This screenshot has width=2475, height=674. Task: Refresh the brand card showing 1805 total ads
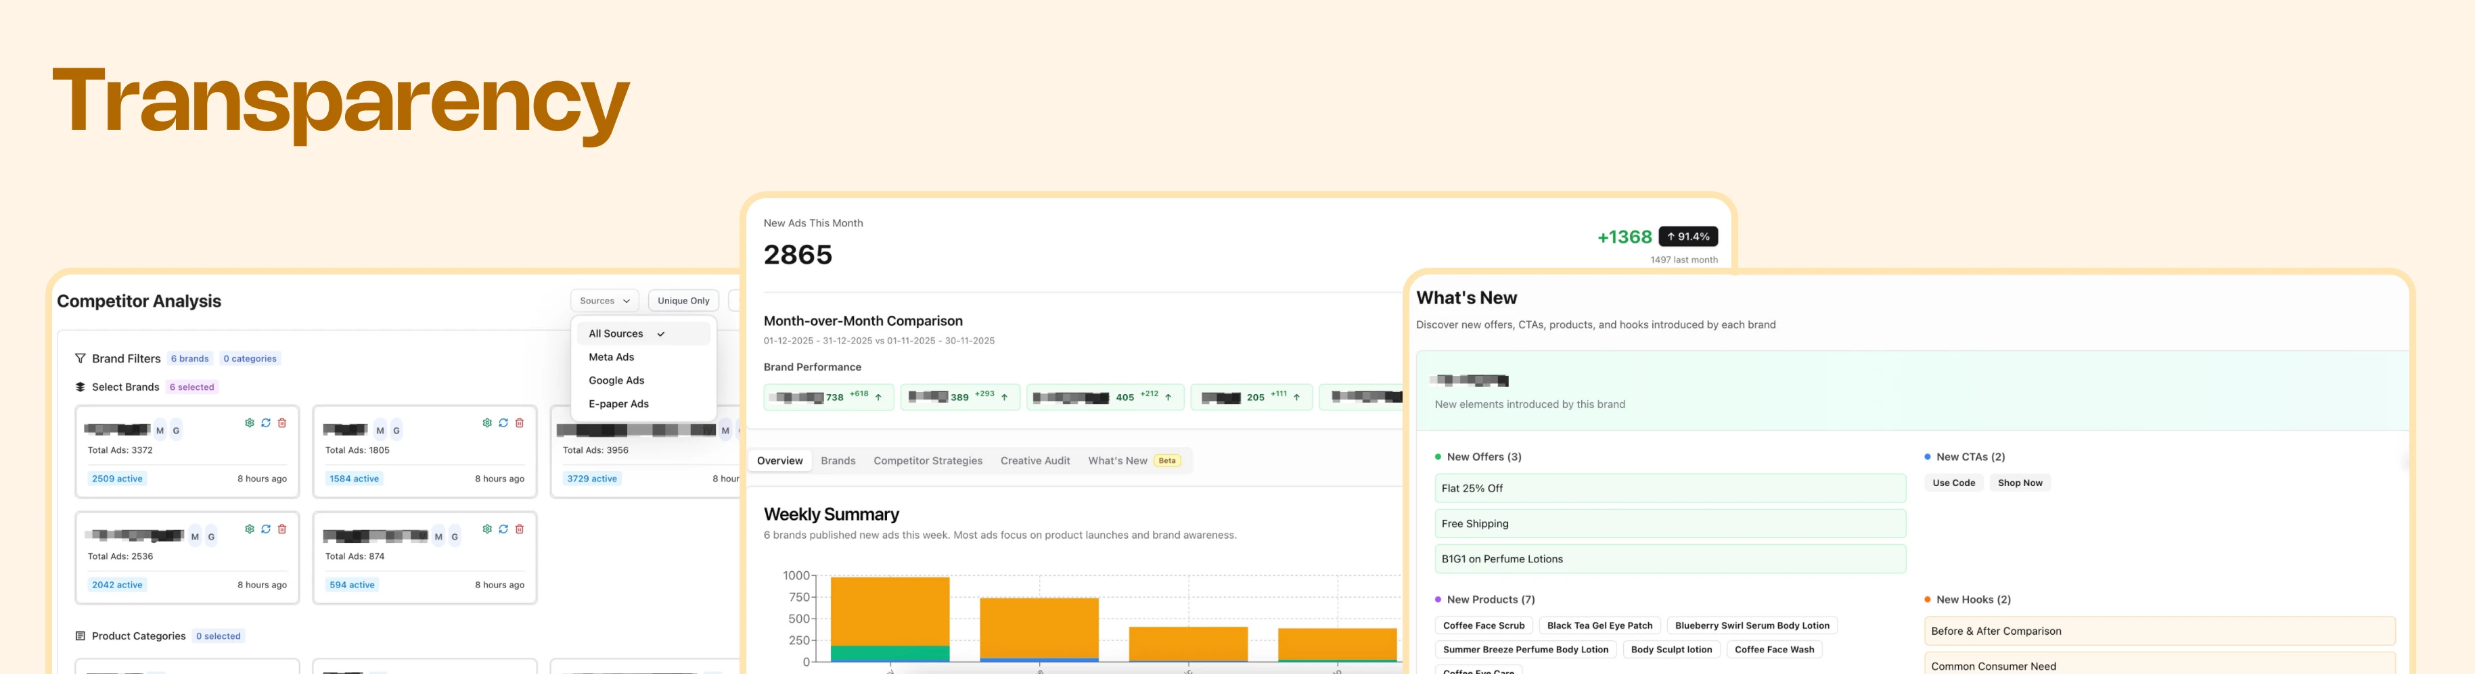(503, 423)
